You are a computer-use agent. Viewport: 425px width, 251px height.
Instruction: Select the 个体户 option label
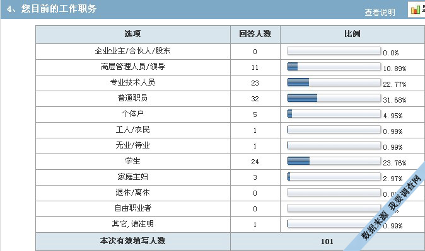pyautogui.click(x=132, y=114)
